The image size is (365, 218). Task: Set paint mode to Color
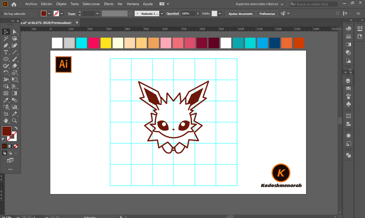coord(4,146)
